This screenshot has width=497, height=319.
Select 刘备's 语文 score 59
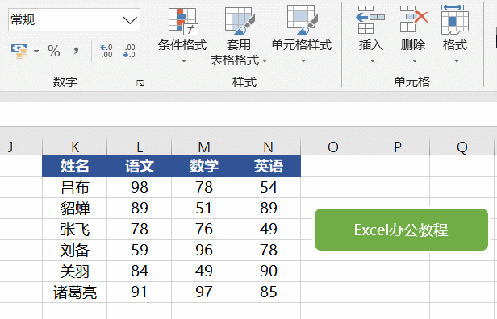click(x=140, y=250)
